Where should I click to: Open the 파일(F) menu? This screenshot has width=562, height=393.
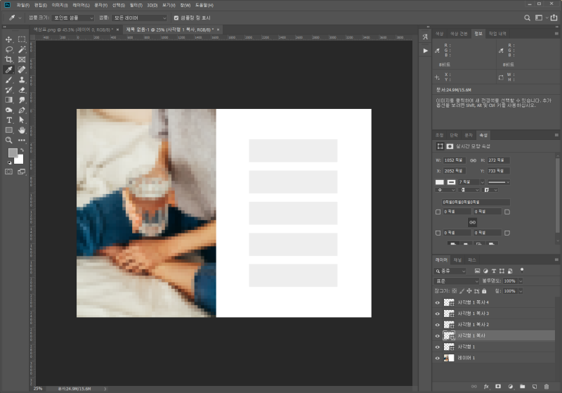tap(23, 5)
